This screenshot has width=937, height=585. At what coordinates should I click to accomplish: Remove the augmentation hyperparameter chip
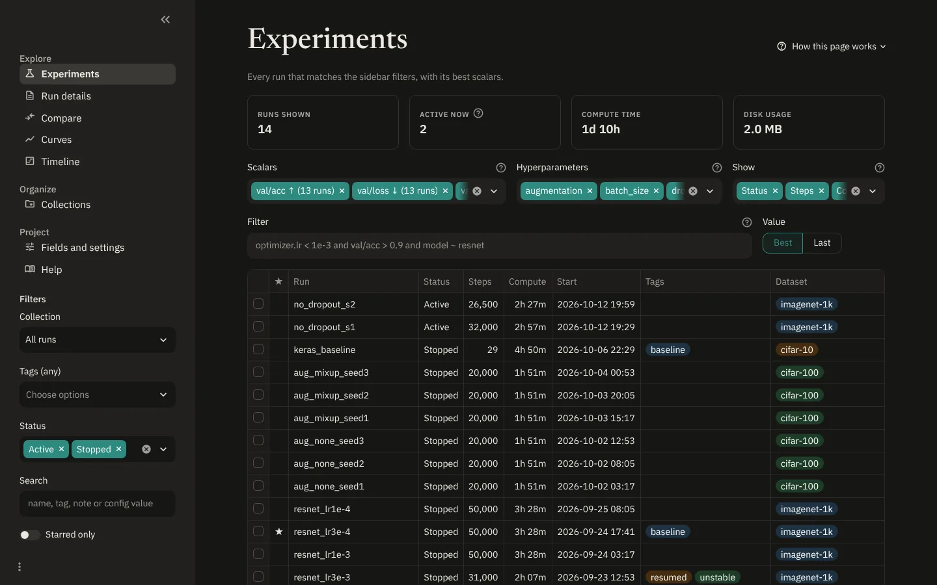[590, 191]
